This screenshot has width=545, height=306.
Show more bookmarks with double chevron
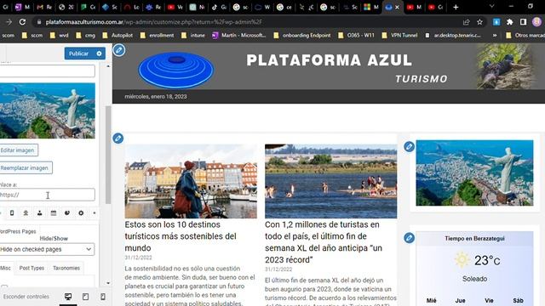494,35
